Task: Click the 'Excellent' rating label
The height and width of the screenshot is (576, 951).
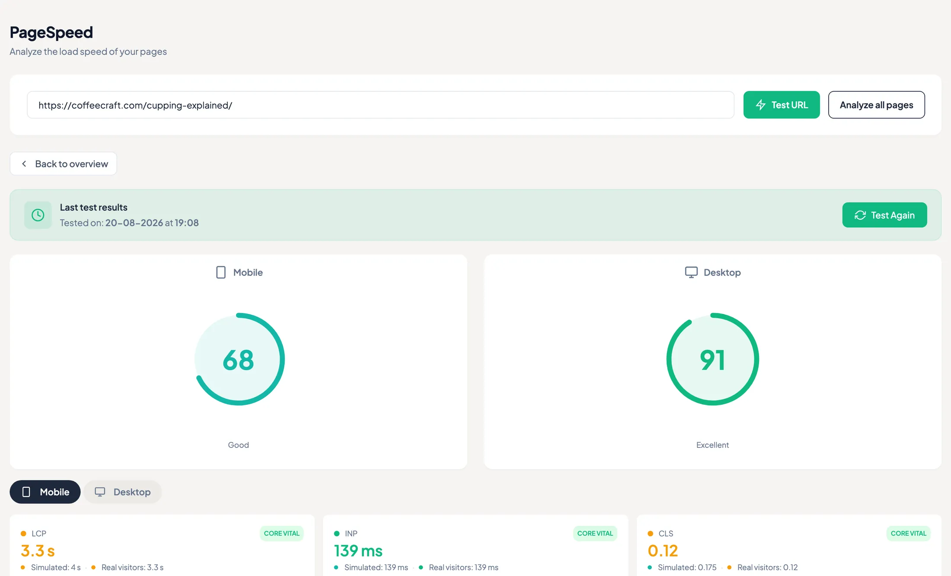Action: (x=712, y=445)
